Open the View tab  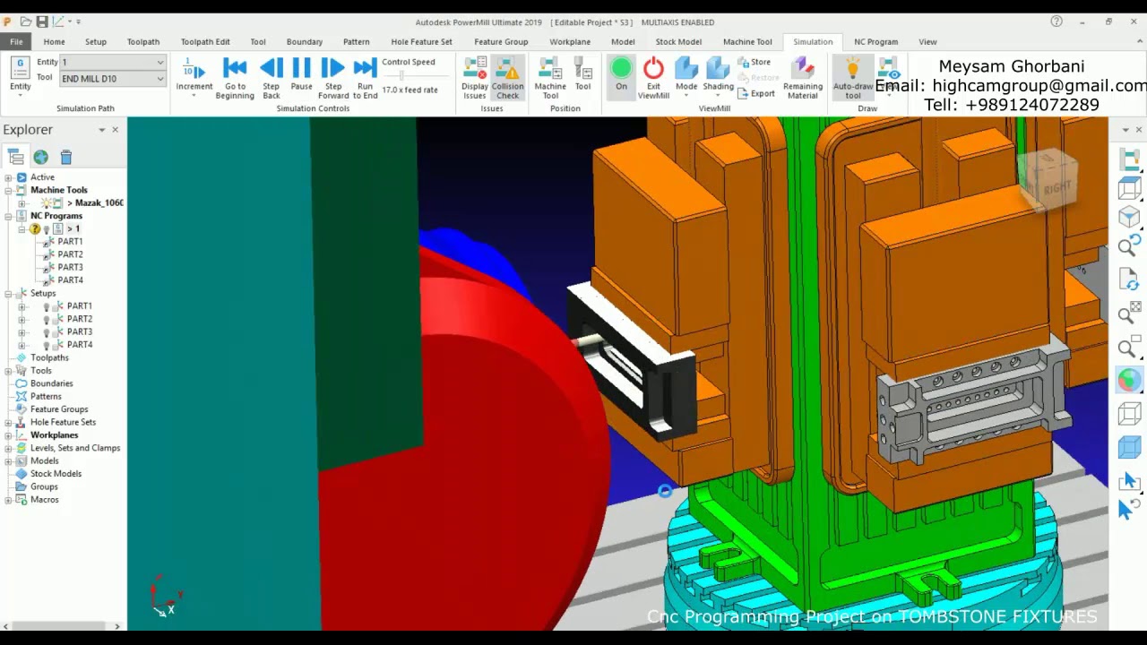pos(927,41)
